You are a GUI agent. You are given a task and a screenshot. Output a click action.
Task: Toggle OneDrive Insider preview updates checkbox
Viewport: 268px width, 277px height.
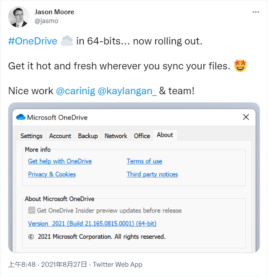pos(32,210)
